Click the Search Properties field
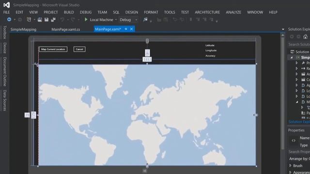 click(x=299, y=152)
